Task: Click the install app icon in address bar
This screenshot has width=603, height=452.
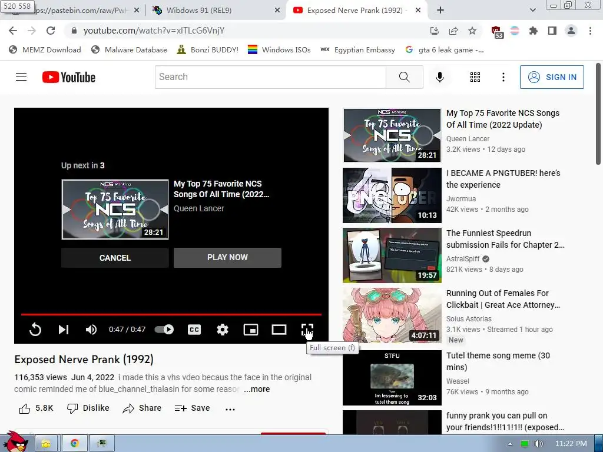Action: tap(434, 31)
